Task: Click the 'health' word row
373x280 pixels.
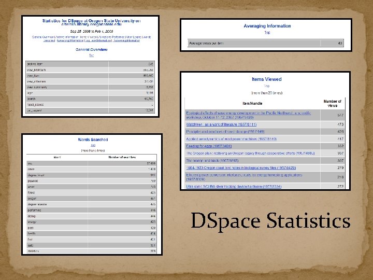Action: click(92, 233)
